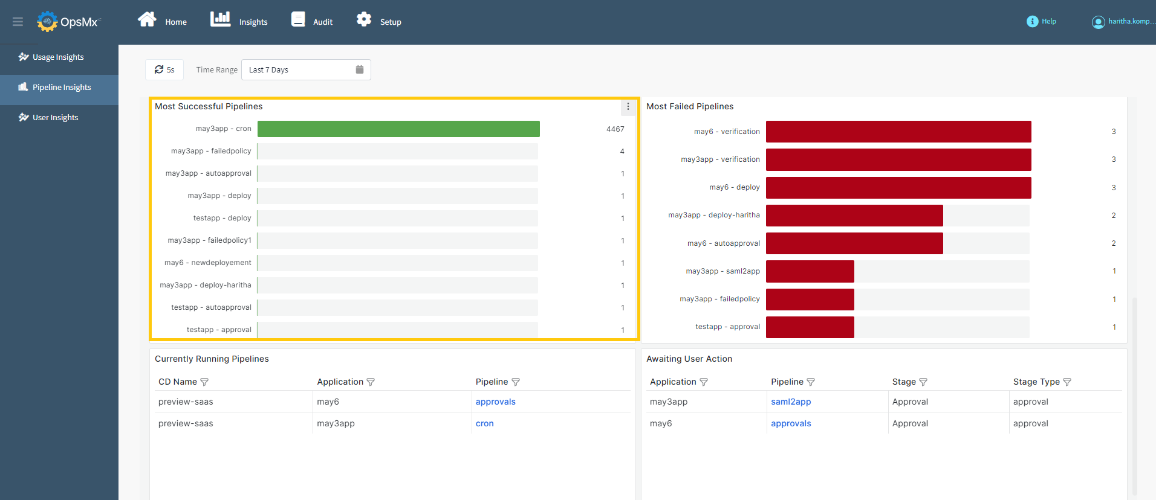The height and width of the screenshot is (500, 1156).
Task: Open the Stage Type column filter
Action: (x=1067, y=382)
